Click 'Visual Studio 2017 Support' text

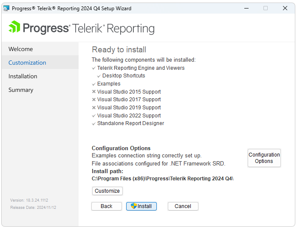point(129,100)
